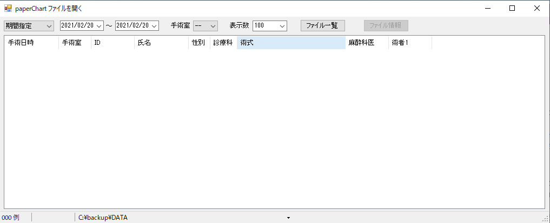Viewport: 550px width, 223px height.
Task: Expand the start date picker
Action: pyautogui.click(x=99, y=26)
